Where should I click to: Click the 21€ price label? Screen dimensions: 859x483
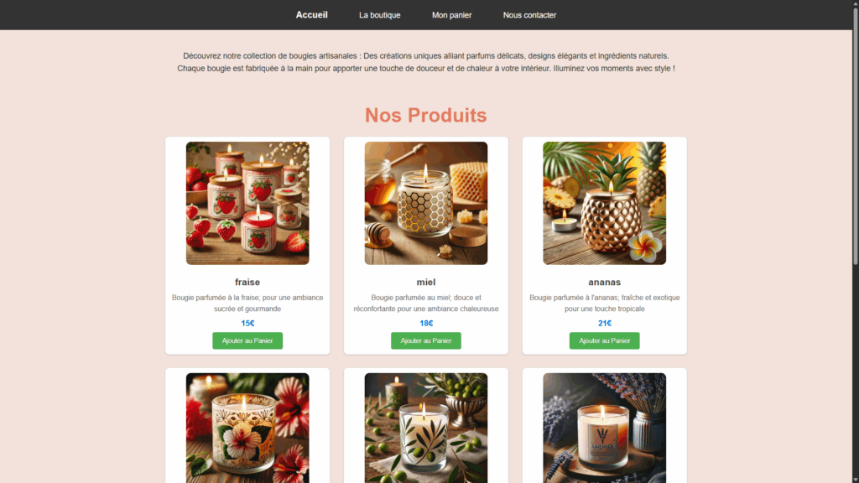click(x=605, y=323)
